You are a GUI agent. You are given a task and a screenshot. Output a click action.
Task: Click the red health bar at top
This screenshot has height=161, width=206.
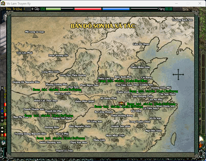pos(88,9)
